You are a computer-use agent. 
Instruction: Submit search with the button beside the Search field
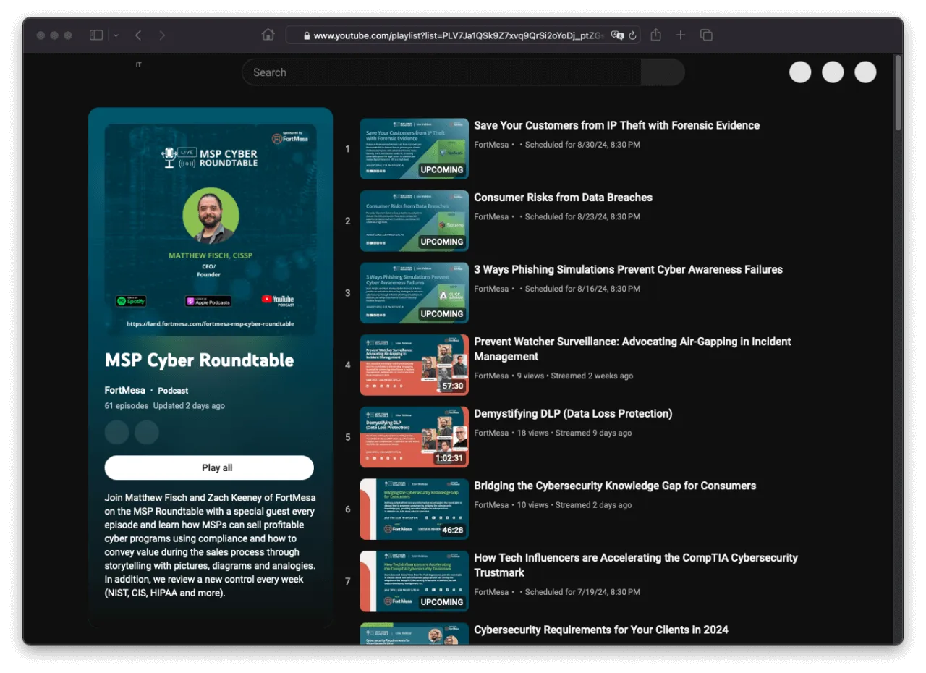point(663,72)
